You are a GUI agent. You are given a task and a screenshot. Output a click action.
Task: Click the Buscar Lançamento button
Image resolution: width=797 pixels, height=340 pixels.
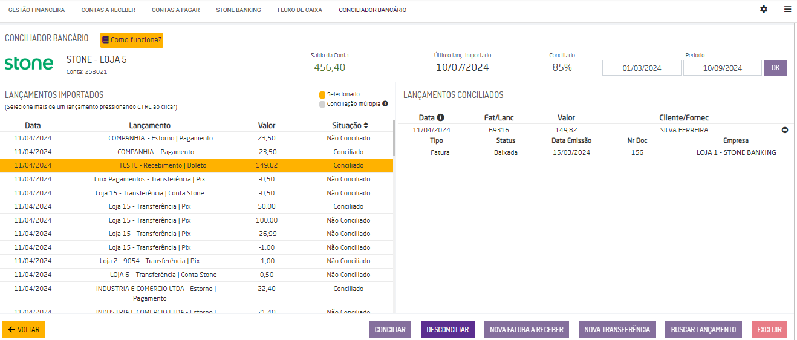pyautogui.click(x=703, y=330)
